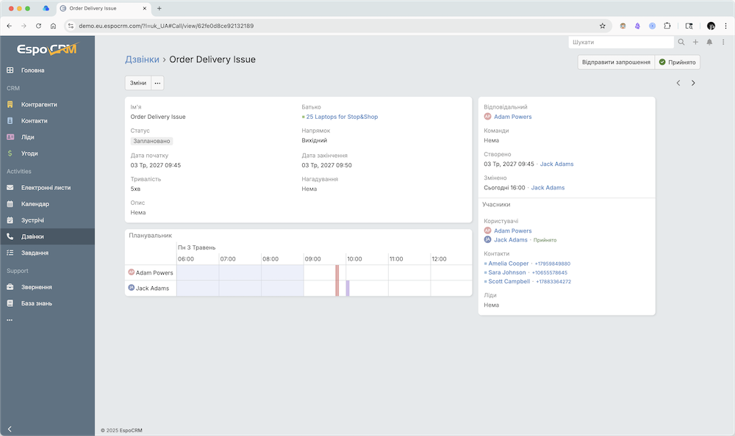Focus the Шукати search field
The width and height of the screenshot is (735, 436).
(621, 42)
